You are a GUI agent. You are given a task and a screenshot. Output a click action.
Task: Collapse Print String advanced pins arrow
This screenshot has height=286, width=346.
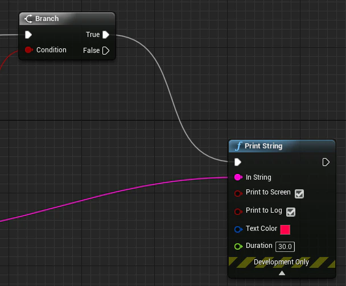[282, 273]
